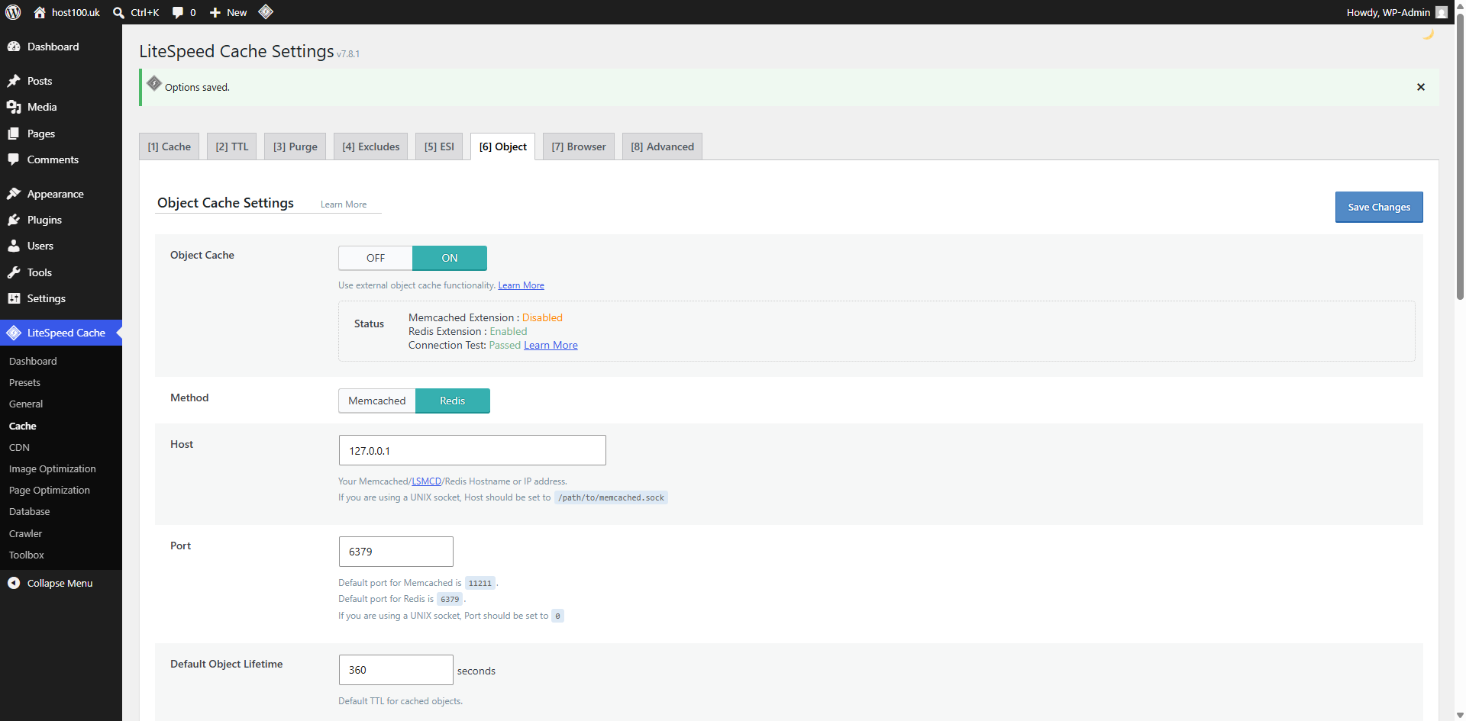The height and width of the screenshot is (721, 1466).
Task: Open the [3] Purge tab
Action: [x=295, y=146]
